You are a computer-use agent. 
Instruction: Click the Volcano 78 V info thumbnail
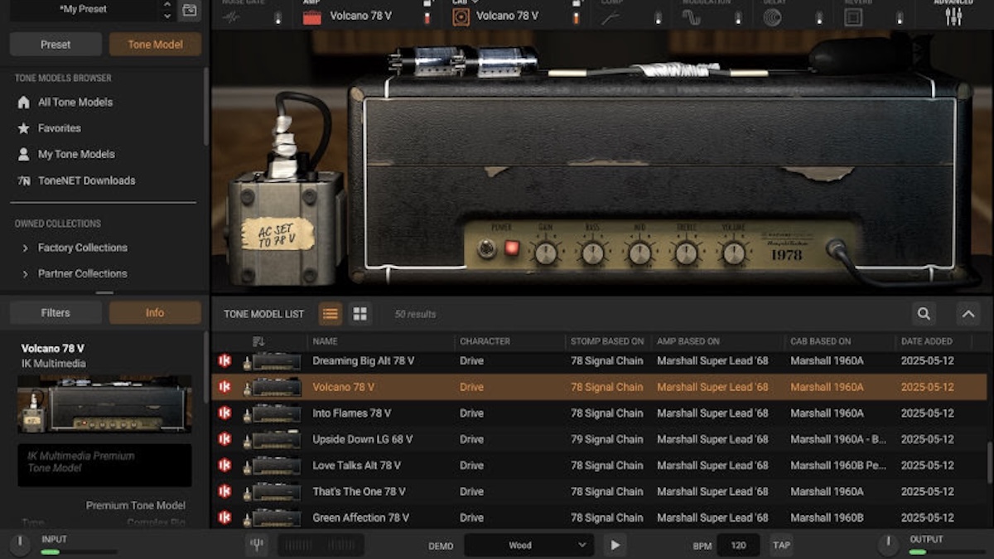(x=104, y=404)
